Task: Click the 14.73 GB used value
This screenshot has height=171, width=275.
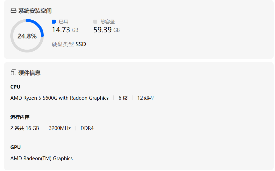Action: pos(65,30)
